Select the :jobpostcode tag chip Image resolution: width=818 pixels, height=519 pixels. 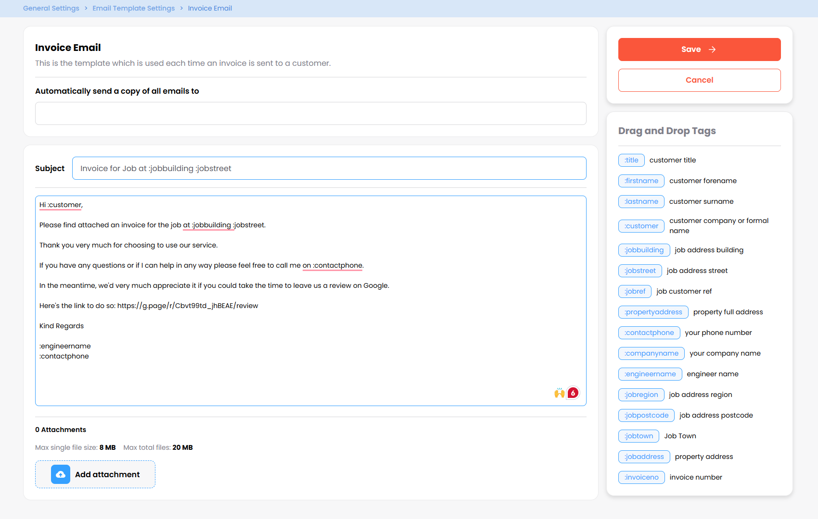pyautogui.click(x=646, y=415)
